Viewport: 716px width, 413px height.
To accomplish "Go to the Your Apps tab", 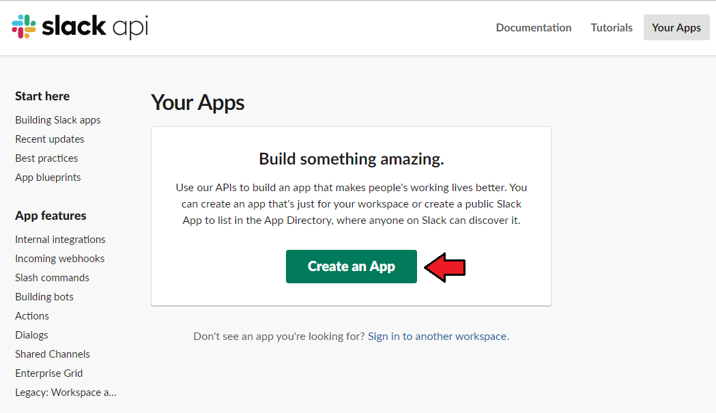I will click(x=676, y=27).
